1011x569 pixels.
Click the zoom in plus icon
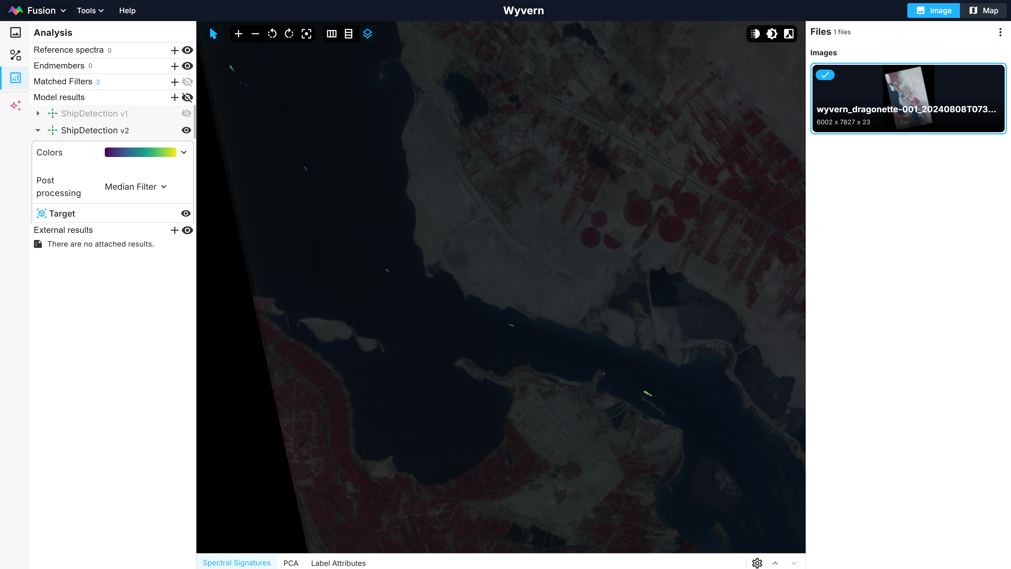238,34
